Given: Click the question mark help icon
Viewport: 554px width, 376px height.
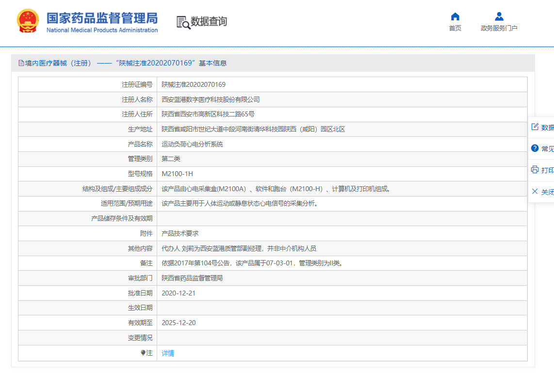Looking at the screenshot, I should tap(535, 148).
